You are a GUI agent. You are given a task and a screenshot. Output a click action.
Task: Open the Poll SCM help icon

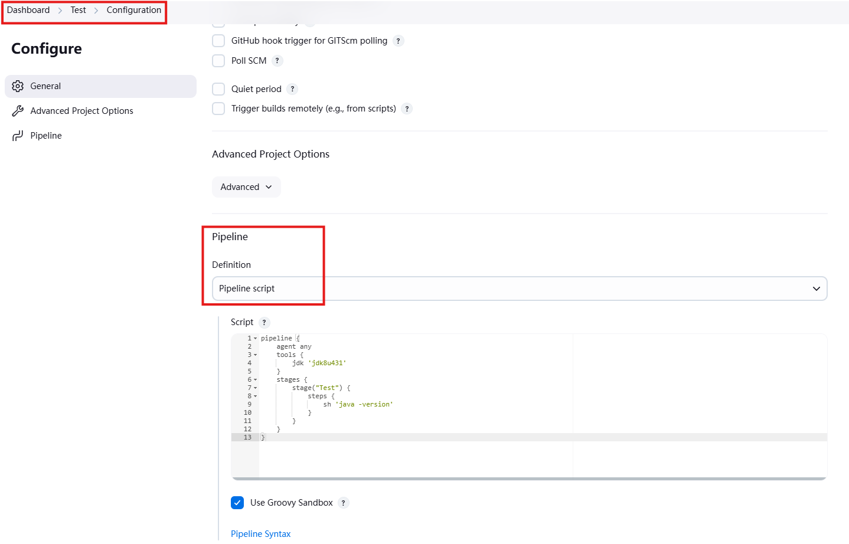(276, 60)
